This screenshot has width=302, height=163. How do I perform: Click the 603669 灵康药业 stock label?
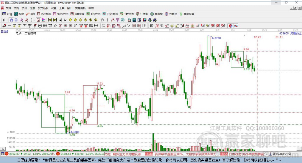click(x=290, y=33)
